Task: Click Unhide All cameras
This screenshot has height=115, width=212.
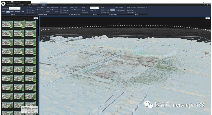Action: tap(85, 12)
